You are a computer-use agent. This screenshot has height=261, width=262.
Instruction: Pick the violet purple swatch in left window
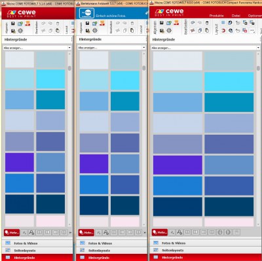point(20,162)
